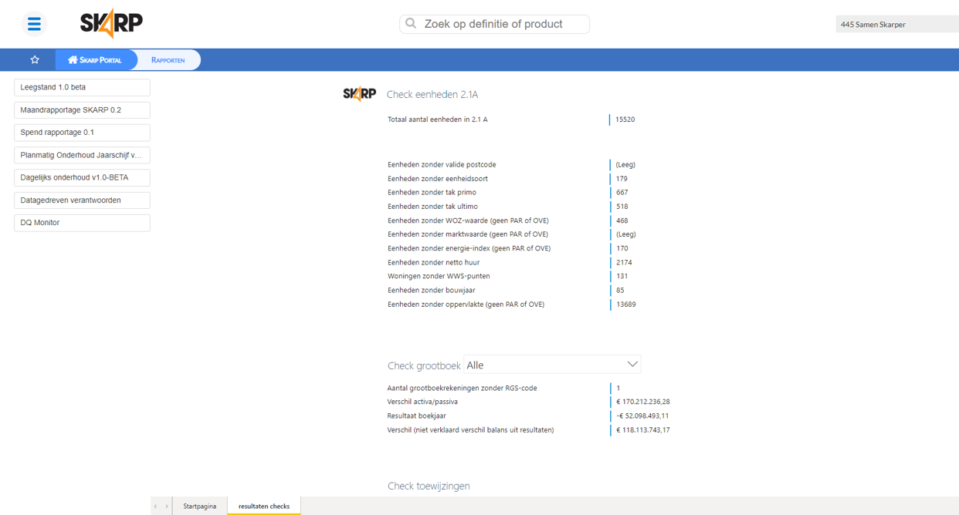Click the search magnifier icon
Viewport: 959px width, 515px height.
[412, 24]
